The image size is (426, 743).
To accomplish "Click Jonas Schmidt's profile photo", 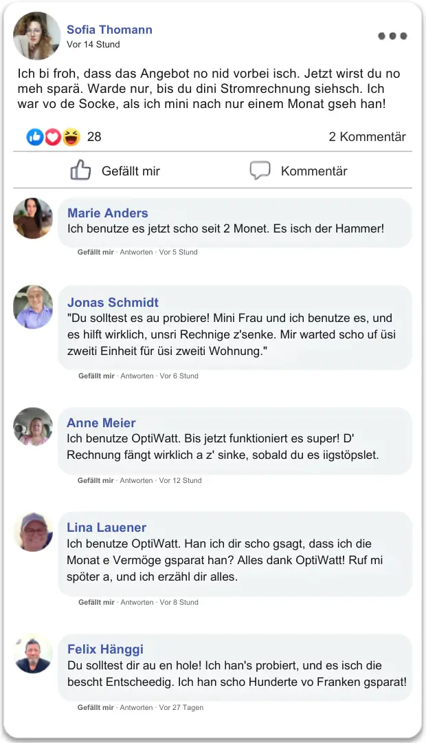I will coord(33,307).
